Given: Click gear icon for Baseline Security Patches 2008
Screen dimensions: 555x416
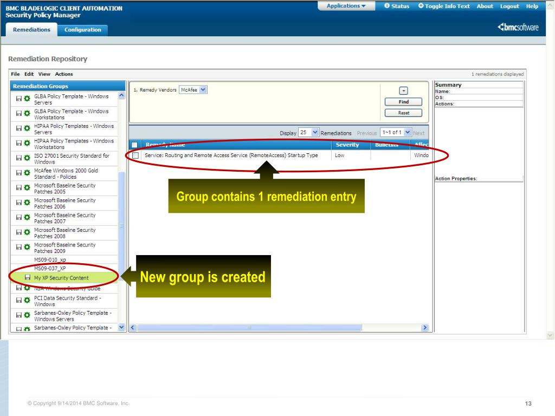Looking at the screenshot, I should (27, 232).
